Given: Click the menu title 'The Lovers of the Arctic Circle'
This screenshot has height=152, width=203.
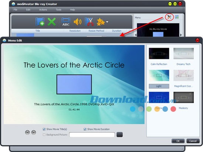Looking at the screenshot, I should coord(74,65).
